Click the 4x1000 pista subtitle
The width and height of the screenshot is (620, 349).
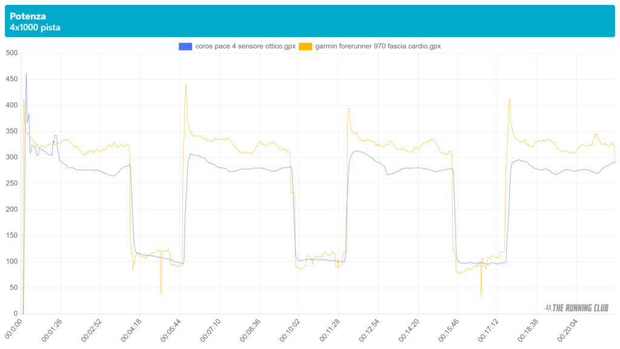point(35,27)
